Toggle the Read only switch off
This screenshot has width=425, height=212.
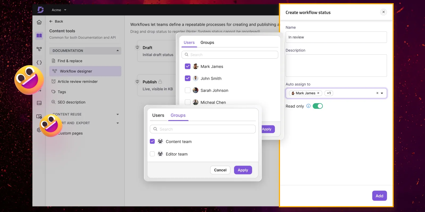point(318,106)
